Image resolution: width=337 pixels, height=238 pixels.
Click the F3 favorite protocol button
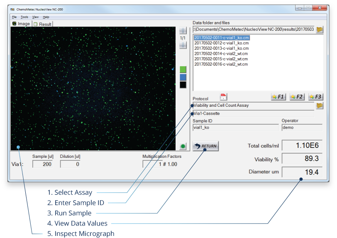coord(316,97)
